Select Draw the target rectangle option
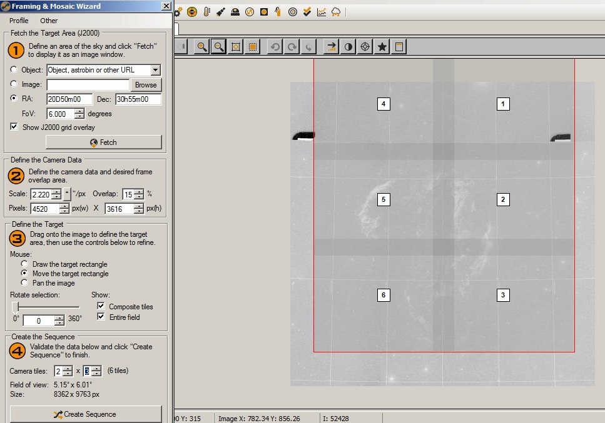 24,264
